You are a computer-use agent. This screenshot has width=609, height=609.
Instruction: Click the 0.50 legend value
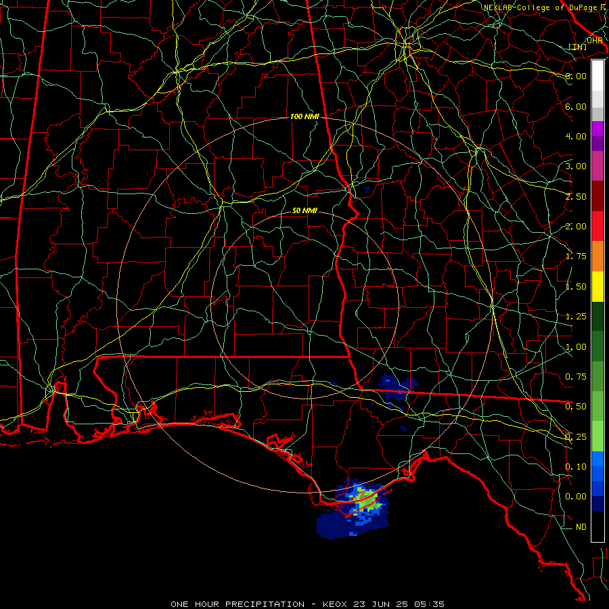click(x=576, y=407)
